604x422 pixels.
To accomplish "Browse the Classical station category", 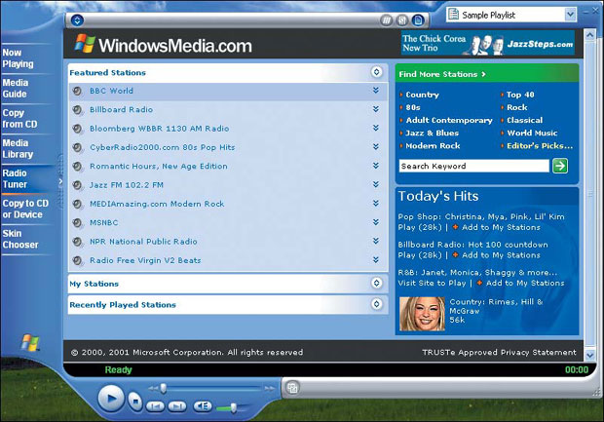I will click(x=525, y=120).
